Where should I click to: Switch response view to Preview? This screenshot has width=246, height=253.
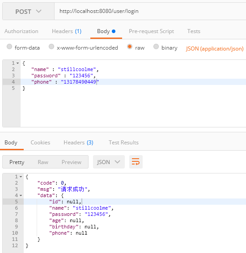point(72,162)
